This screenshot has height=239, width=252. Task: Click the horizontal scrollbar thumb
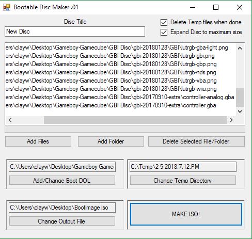(x=135, y=120)
